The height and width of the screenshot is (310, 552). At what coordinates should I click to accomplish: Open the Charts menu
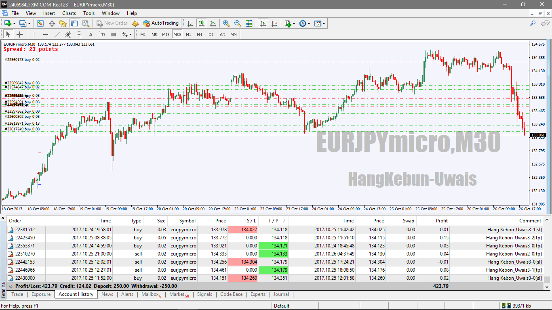pos(69,13)
